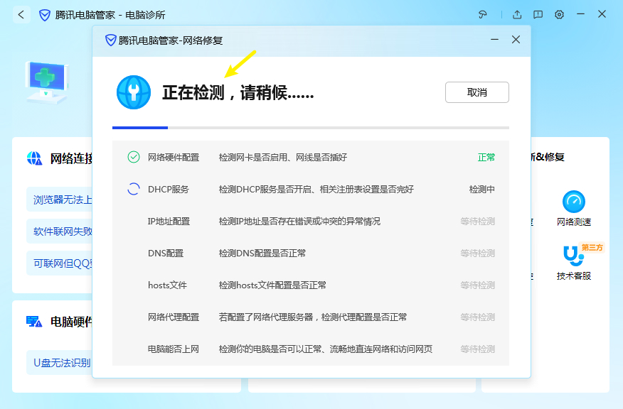The width and height of the screenshot is (623, 409).
Task: Click description 检测IP地址是否存在错误或冲突的异常情况
Action: (299, 222)
